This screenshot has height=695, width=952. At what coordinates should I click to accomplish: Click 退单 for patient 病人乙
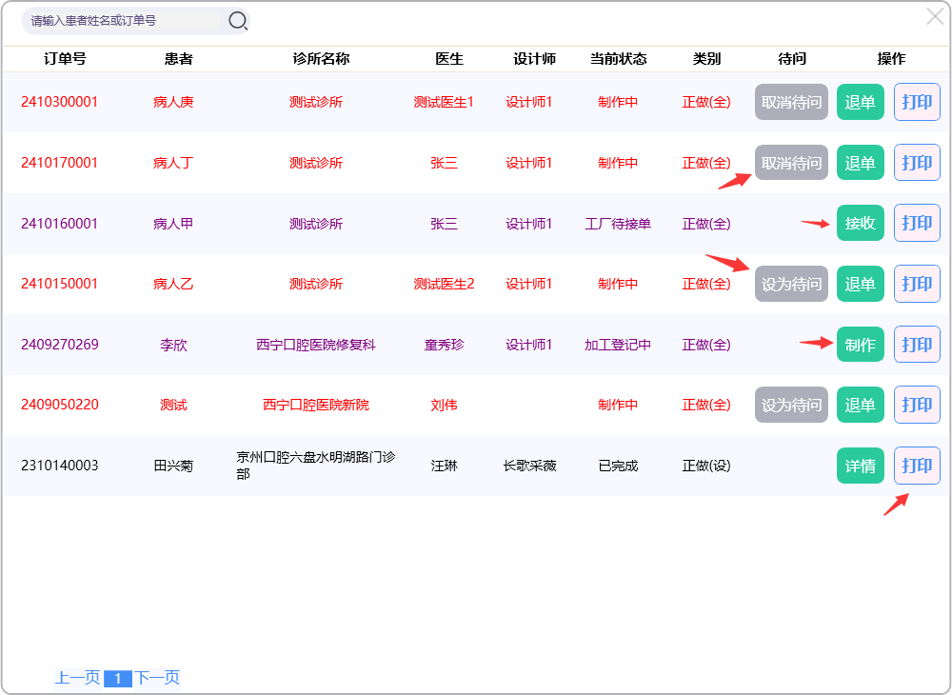tap(860, 284)
